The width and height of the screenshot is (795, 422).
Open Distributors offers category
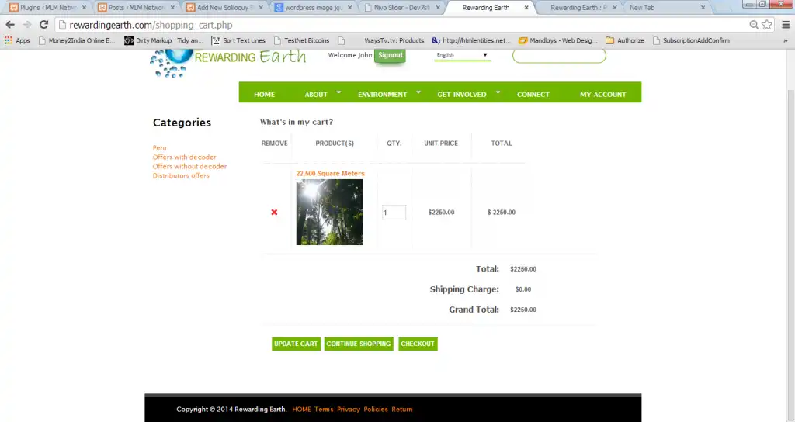click(x=181, y=176)
